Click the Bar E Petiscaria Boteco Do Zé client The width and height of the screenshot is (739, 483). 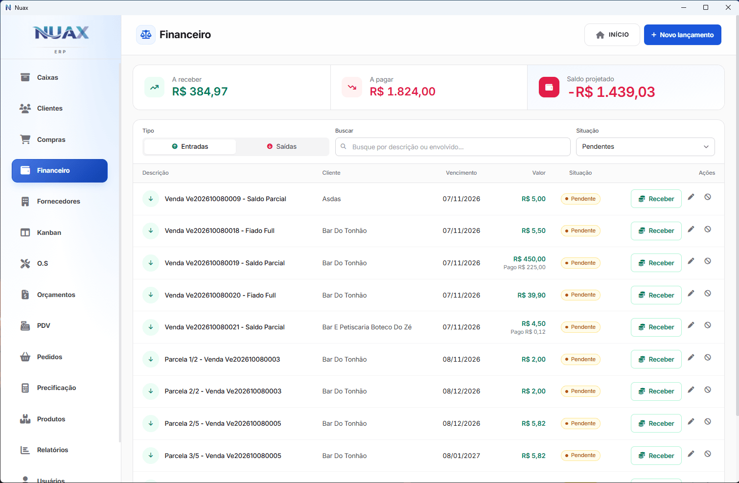367,327
